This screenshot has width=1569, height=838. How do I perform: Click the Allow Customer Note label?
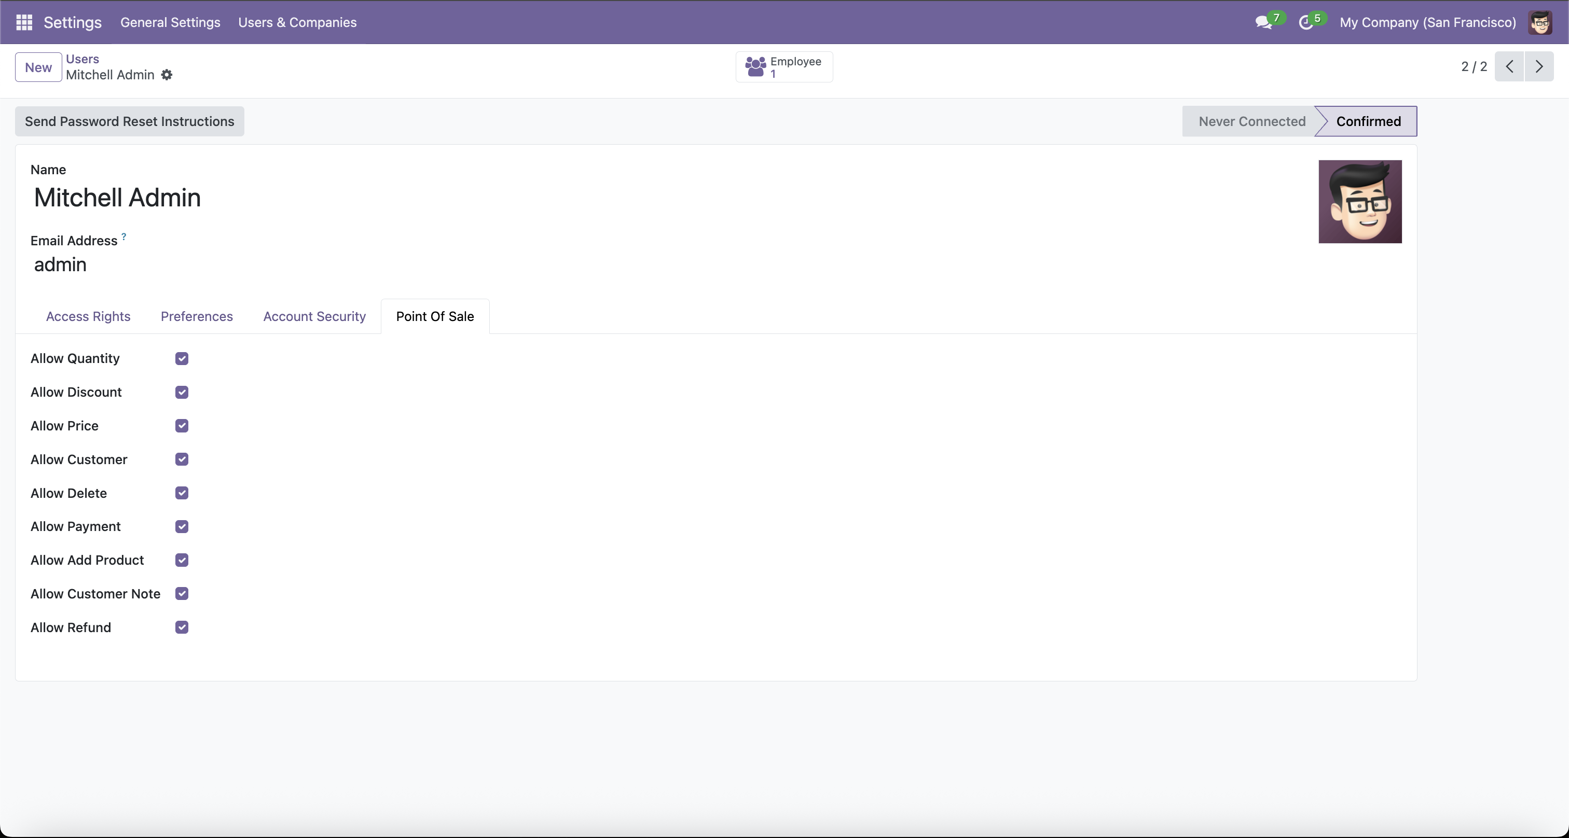click(x=95, y=593)
